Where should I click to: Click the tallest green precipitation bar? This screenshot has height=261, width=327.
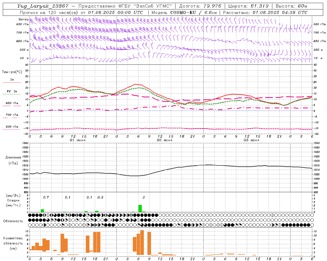point(140,208)
